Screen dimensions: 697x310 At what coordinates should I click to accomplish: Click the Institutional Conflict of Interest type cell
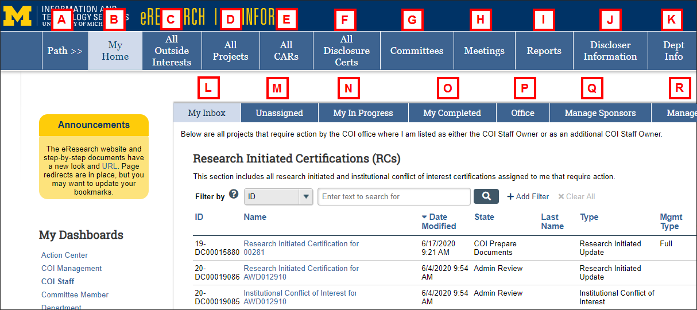click(617, 297)
